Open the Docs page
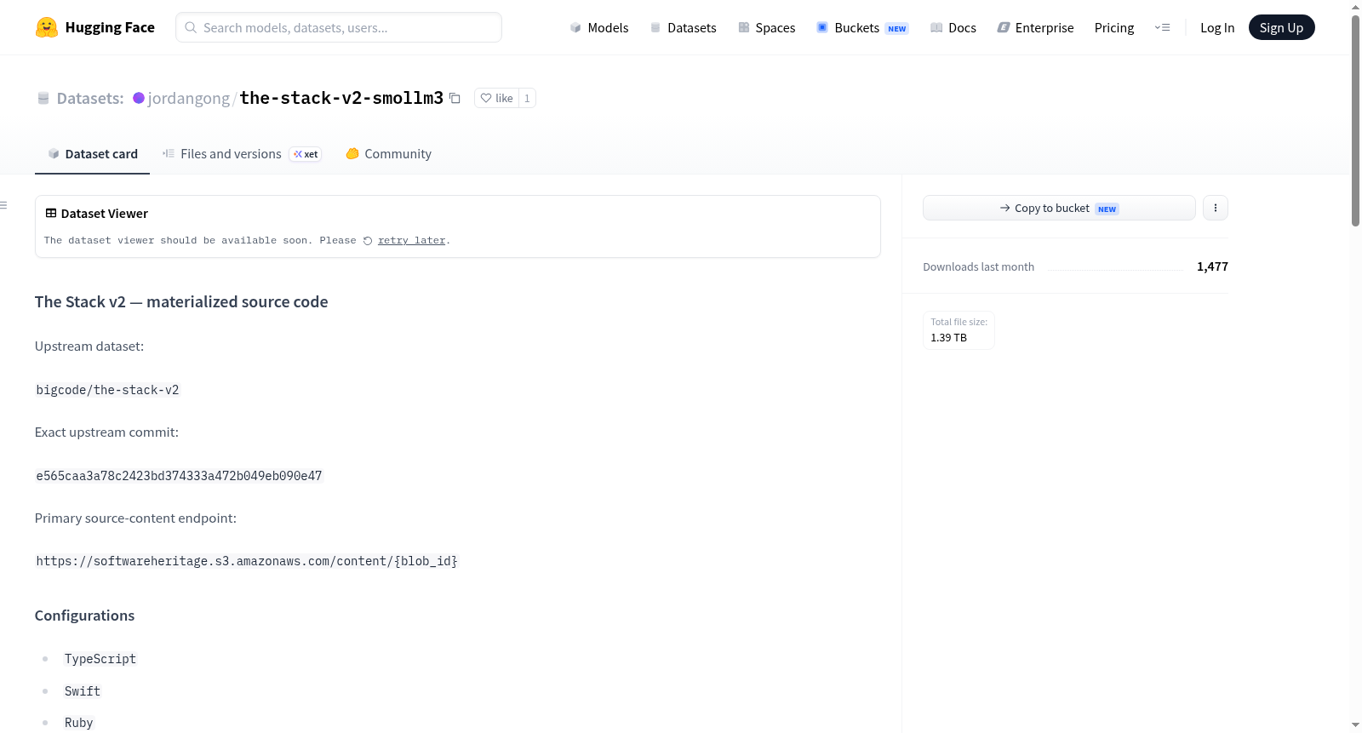 coord(953,27)
